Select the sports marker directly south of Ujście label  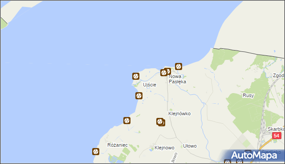139,96
